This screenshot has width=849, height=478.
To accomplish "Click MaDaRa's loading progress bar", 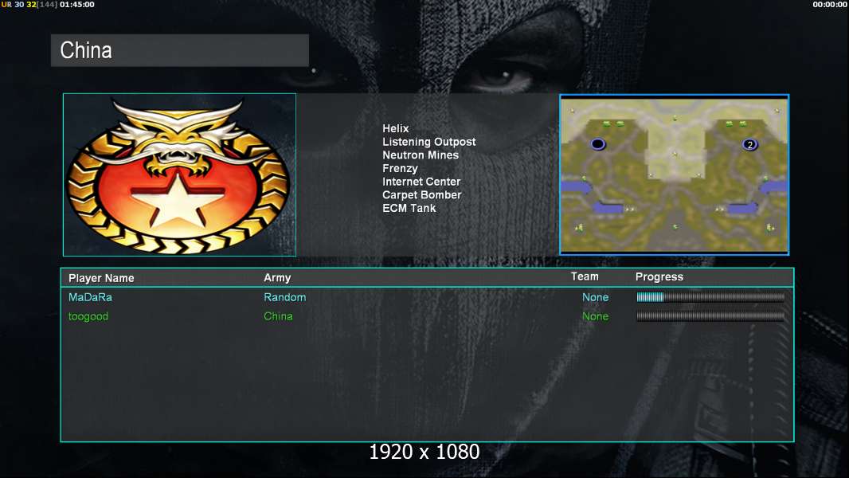I will coord(710,296).
